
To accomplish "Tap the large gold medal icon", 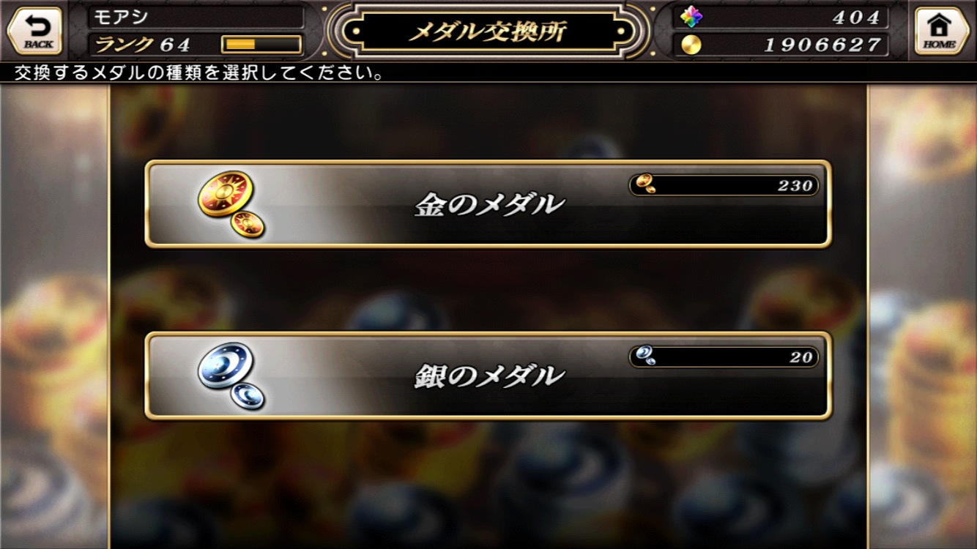I will pos(231,204).
